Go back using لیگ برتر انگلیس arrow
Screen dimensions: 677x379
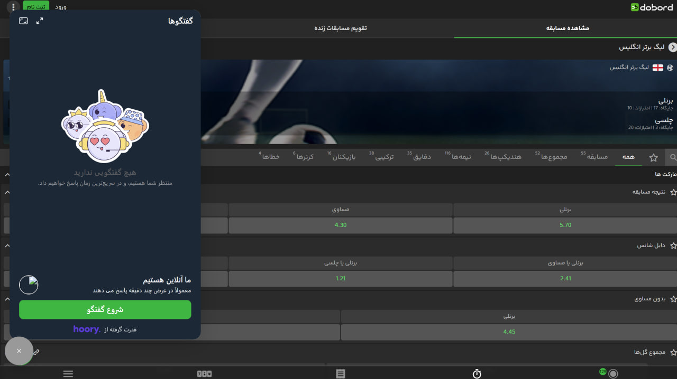pos(672,47)
